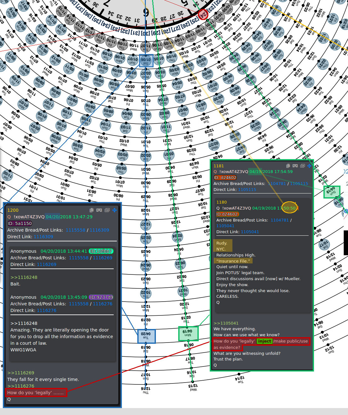Click the move handle on post 1200
348x415 pixels.
pyautogui.click(x=114, y=210)
